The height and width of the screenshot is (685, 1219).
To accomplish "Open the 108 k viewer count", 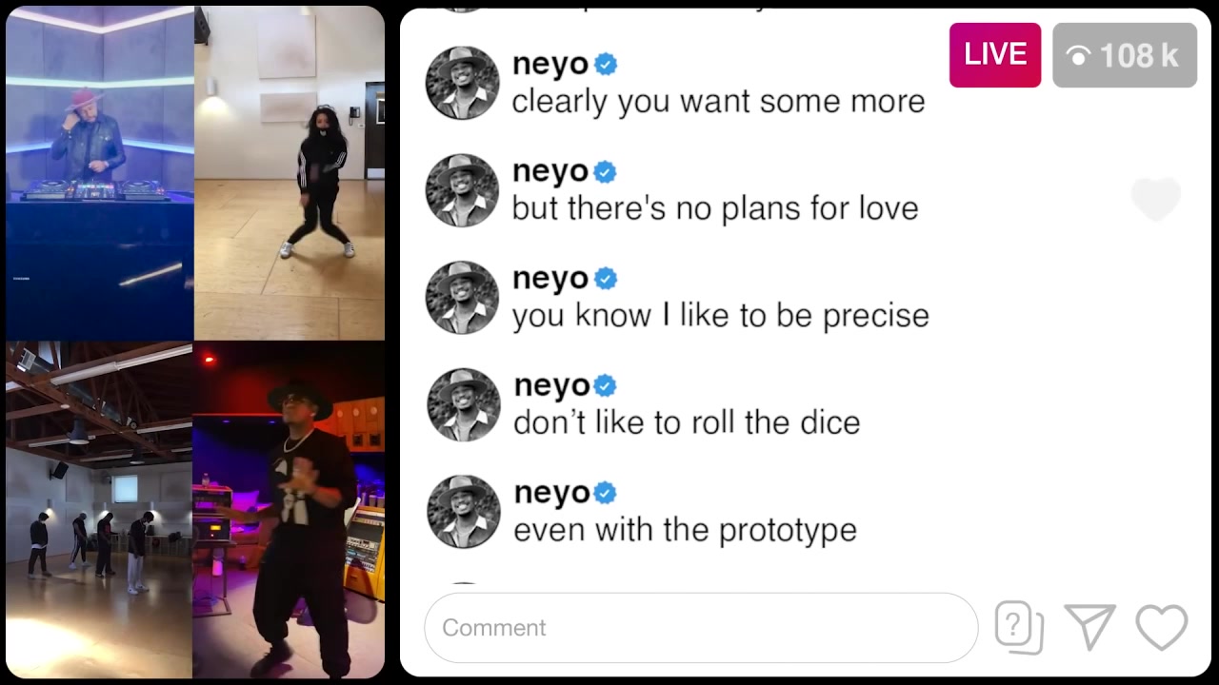I will click(x=1125, y=55).
